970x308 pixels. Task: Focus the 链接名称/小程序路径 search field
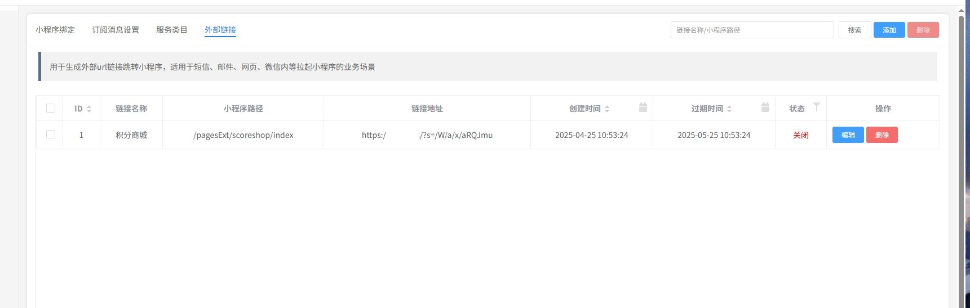click(x=752, y=30)
